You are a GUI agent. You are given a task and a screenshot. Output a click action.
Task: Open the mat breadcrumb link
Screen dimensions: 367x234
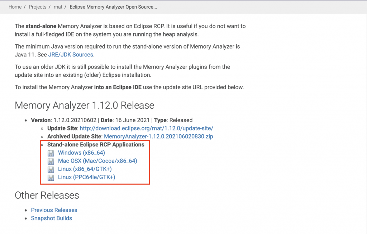[58, 7]
